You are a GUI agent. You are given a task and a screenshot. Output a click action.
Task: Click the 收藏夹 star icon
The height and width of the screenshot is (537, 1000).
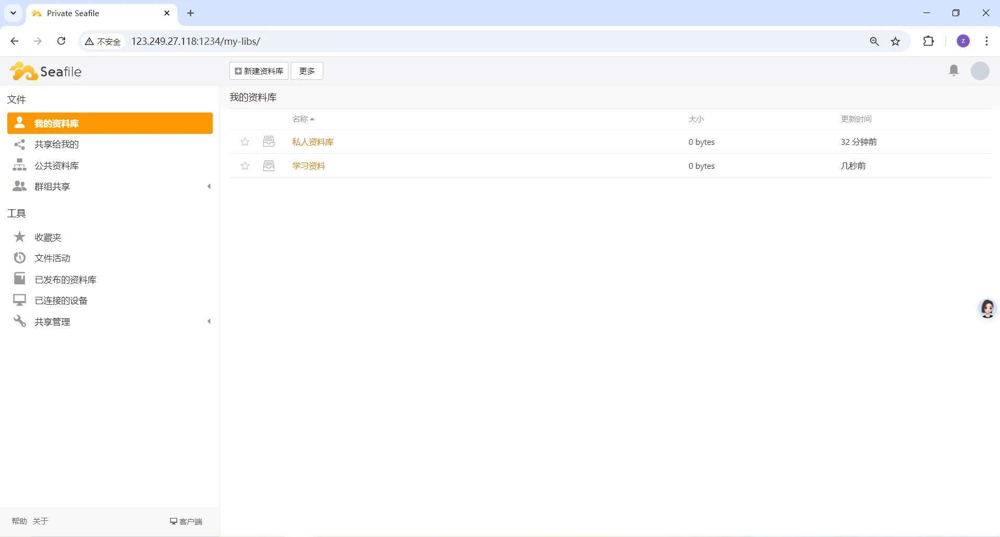pyautogui.click(x=19, y=237)
